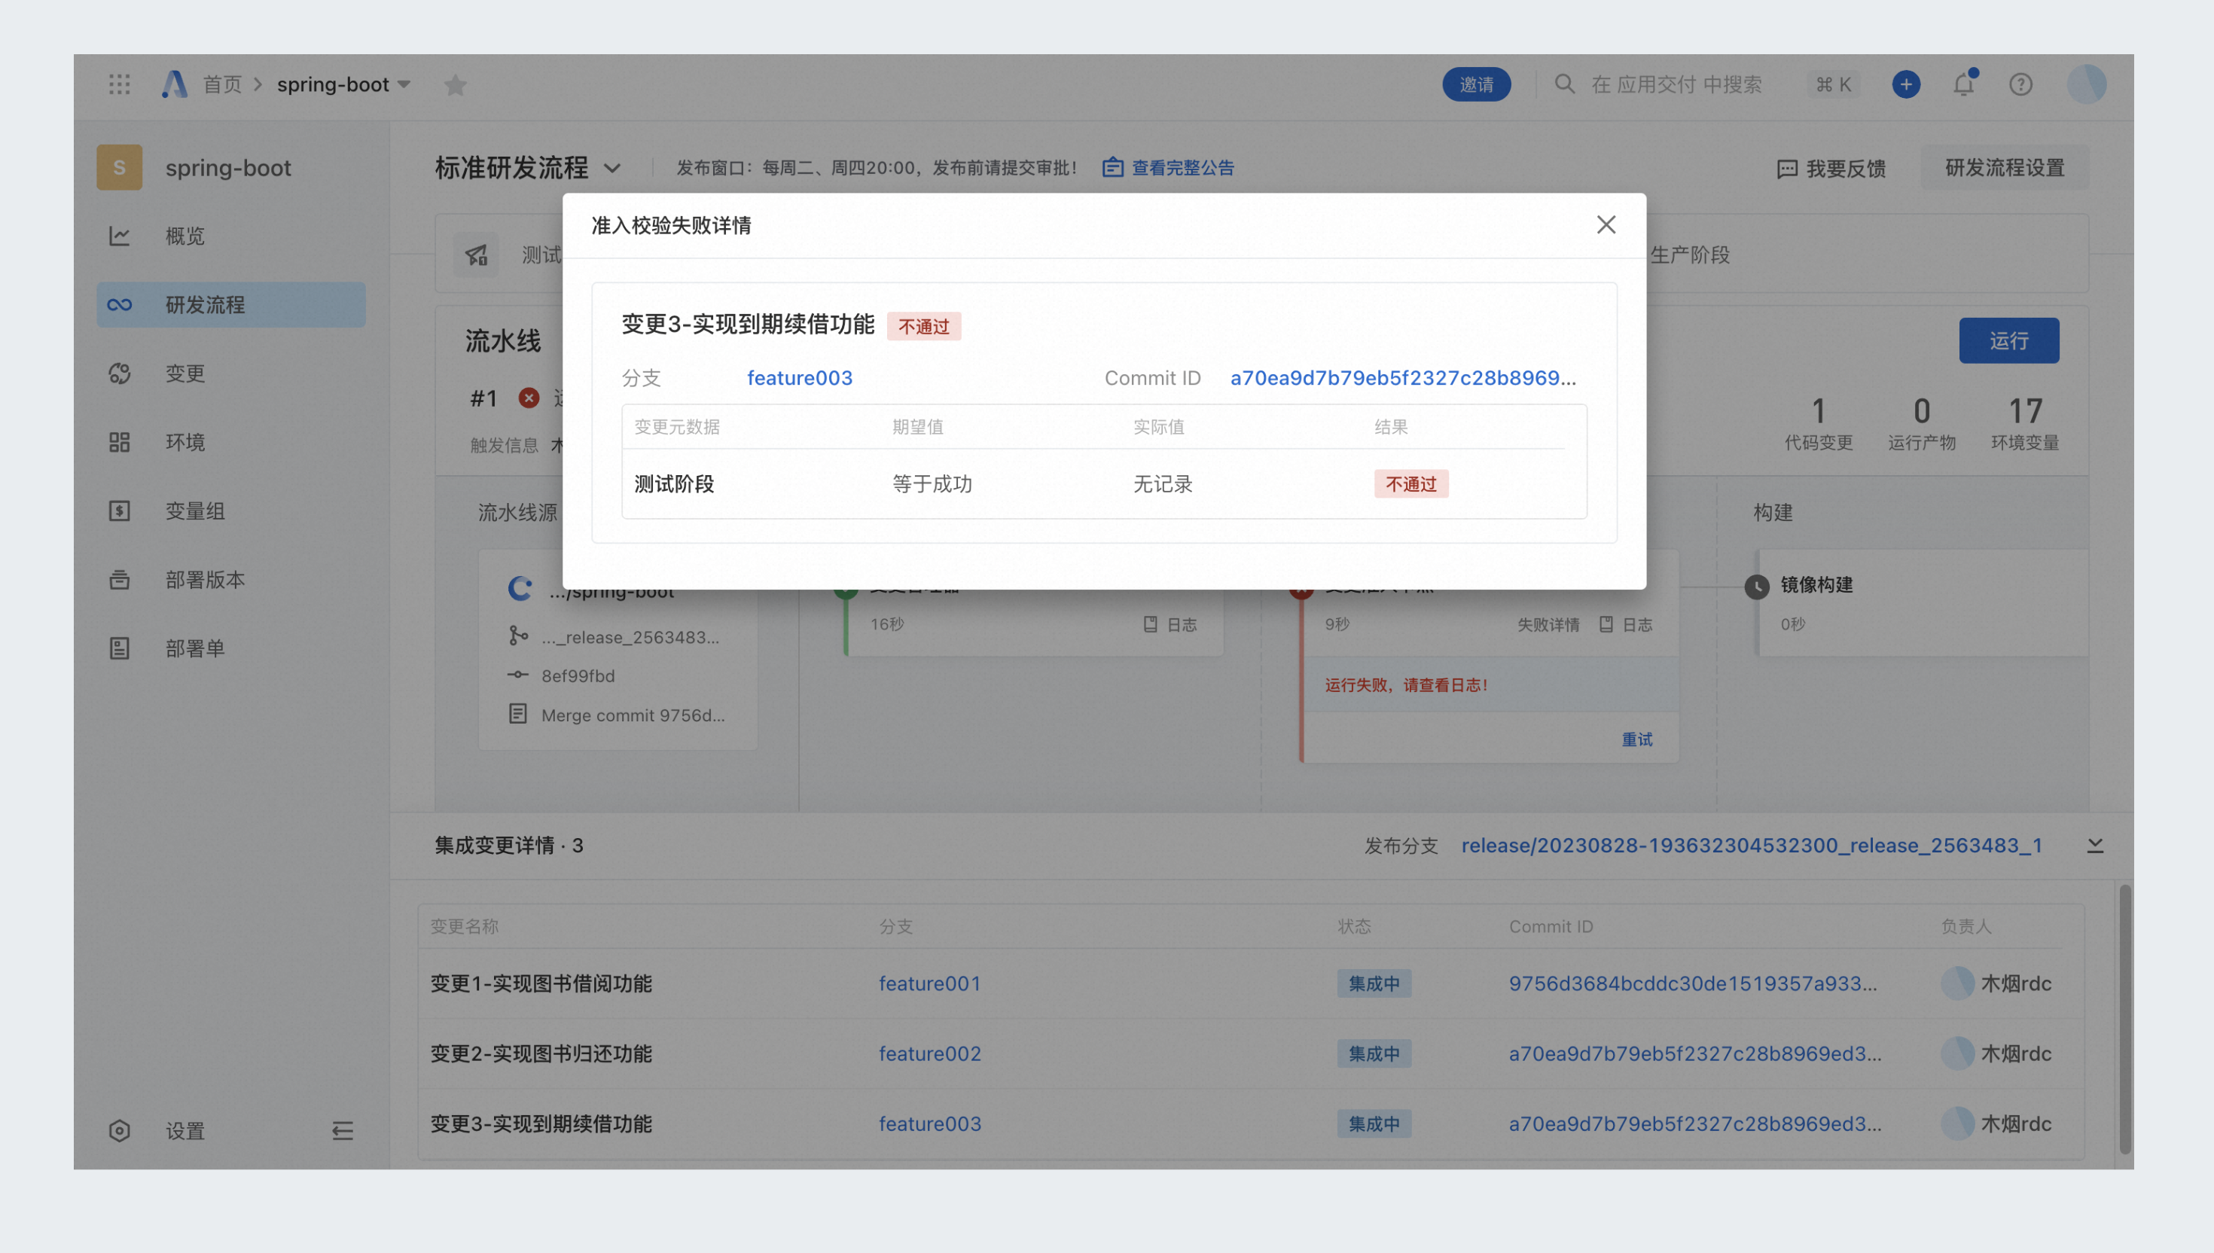Click the 1 代码变更 counter
The width and height of the screenshot is (2214, 1253).
[x=1818, y=423]
